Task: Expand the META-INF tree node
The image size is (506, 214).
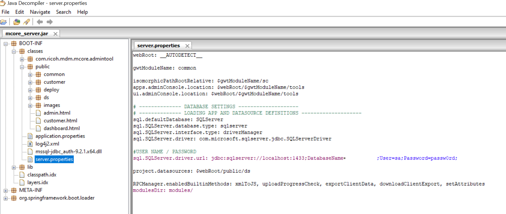Action: [x=5, y=191]
